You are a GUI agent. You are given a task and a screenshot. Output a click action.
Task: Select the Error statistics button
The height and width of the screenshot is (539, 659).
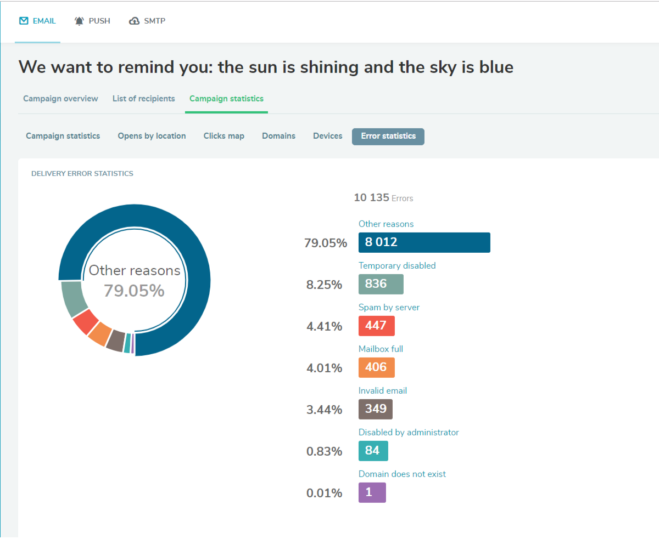tap(388, 136)
